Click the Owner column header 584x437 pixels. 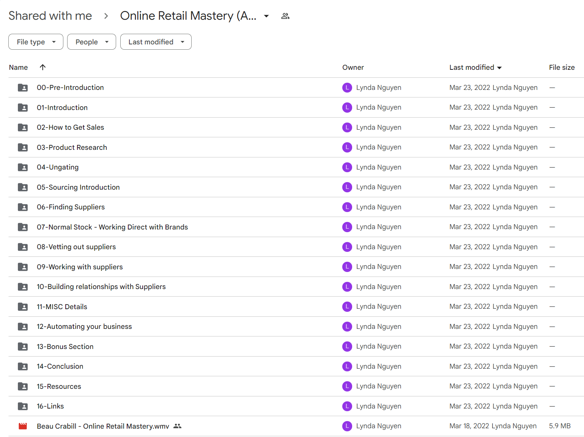coord(353,67)
